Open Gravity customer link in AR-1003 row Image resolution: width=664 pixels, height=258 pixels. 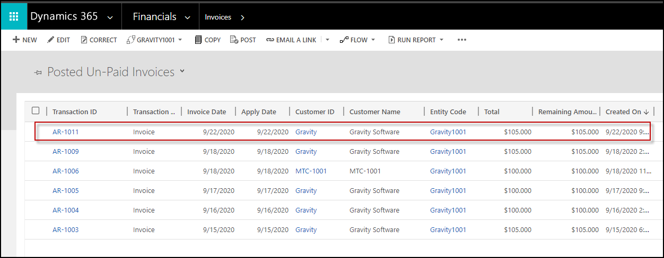306,229
